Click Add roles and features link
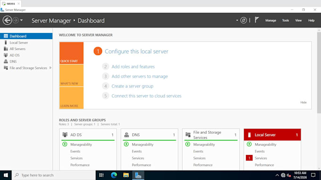The width and height of the screenshot is (321, 180). (133, 66)
